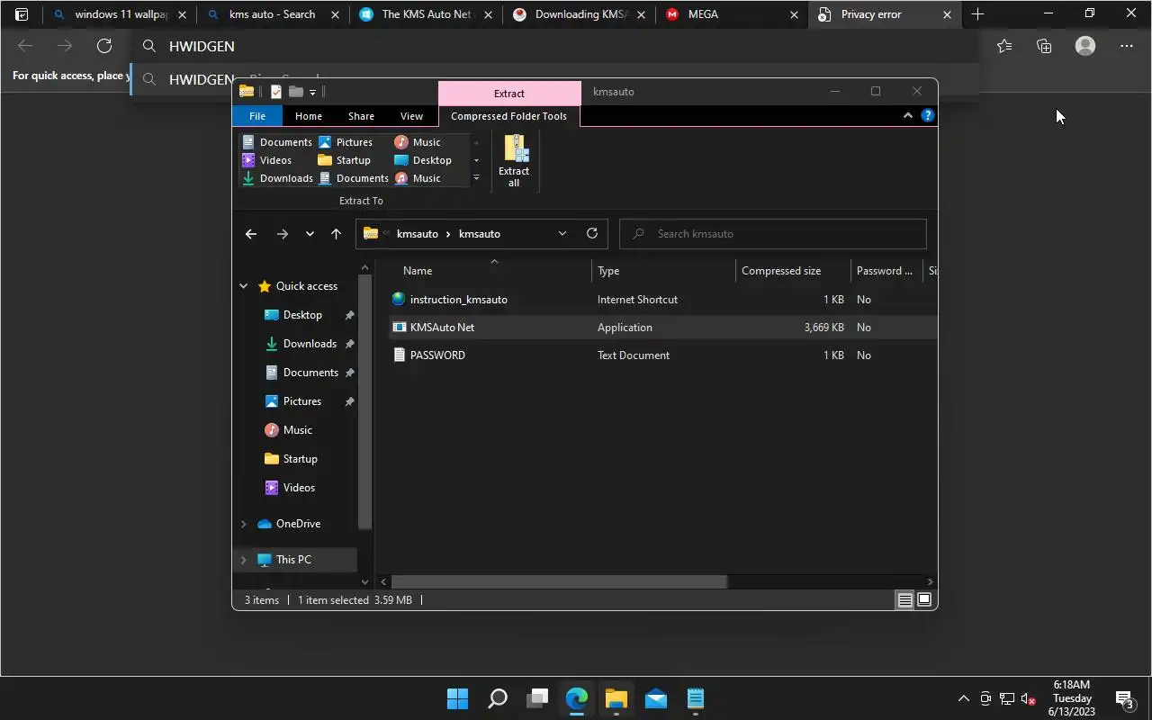Reload the page in Edge
Screen dimensions: 1152x720
[104, 46]
